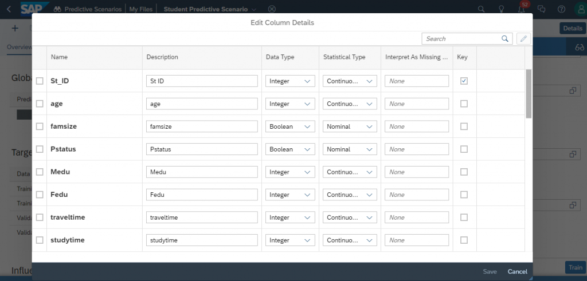The width and height of the screenshot is (587, 281).
Task: Select the Fedu row checkbox
Action: [x=40, y=195]
